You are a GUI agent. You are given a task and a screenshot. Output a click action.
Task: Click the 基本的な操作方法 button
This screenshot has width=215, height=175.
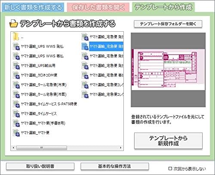tap(114, 166)
